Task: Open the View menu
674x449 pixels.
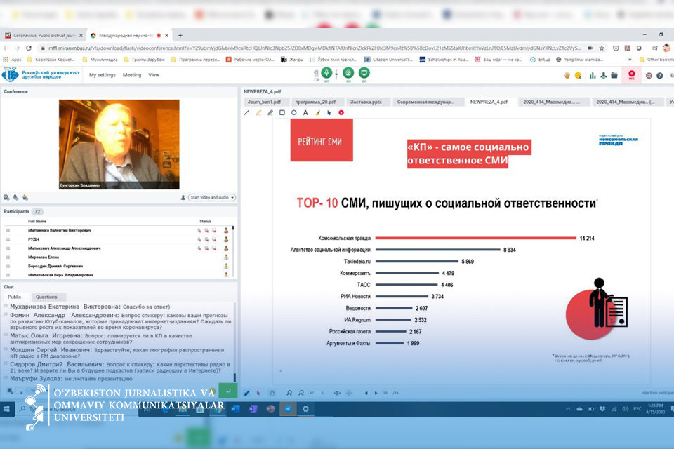Action: [x=154, y=75]
